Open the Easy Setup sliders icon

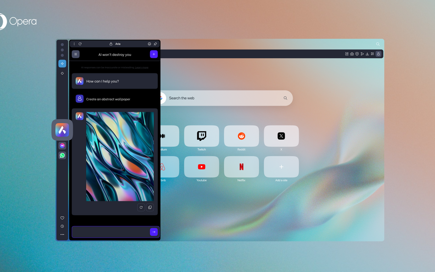click(372, 54)
